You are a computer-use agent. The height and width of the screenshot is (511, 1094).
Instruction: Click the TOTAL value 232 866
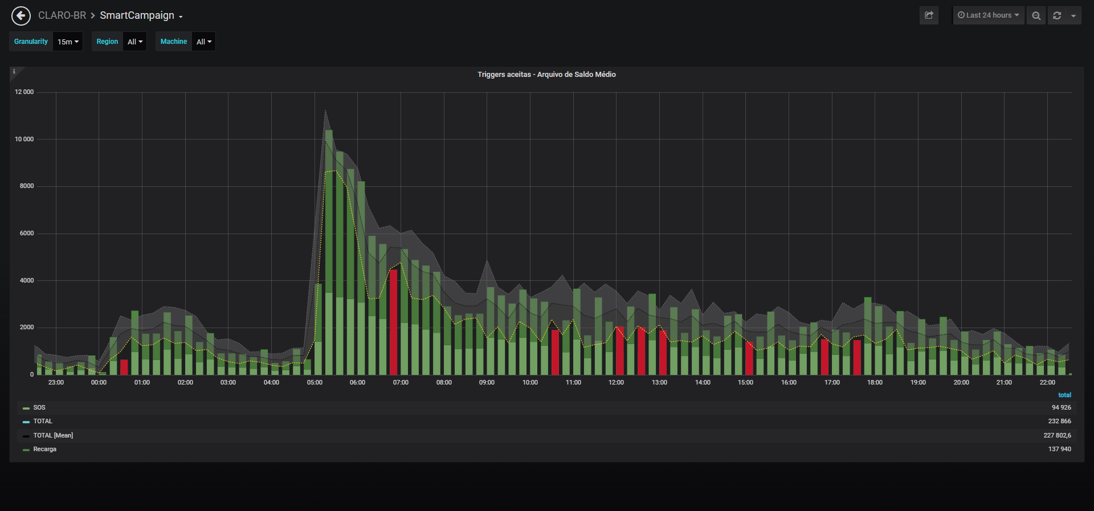pos(1059,421)
